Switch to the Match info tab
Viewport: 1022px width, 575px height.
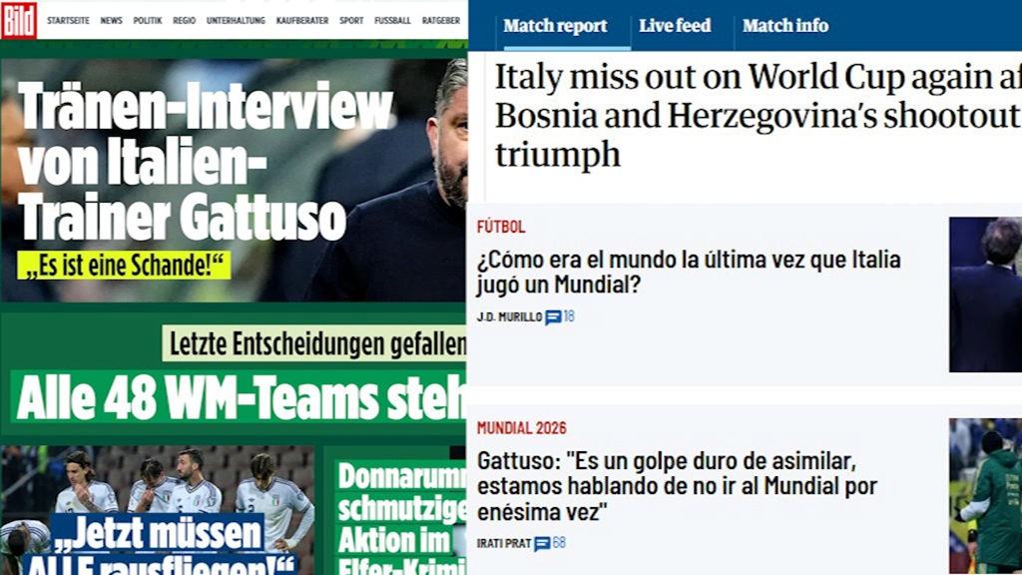pos(785,26)
